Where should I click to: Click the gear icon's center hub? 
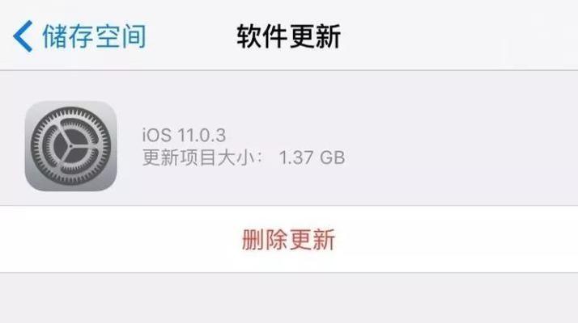click(x=70, y=146)
